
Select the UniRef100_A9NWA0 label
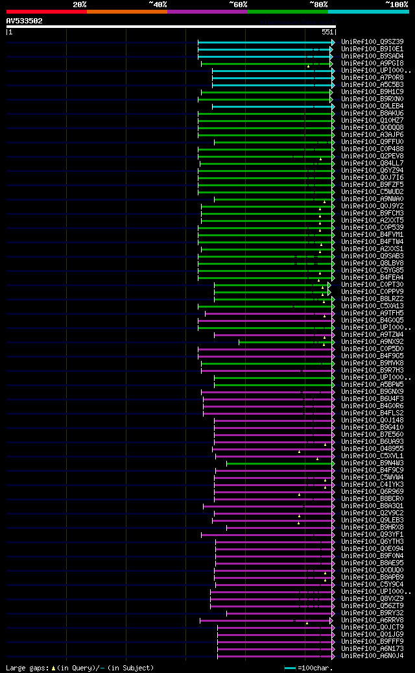(372, 199)
